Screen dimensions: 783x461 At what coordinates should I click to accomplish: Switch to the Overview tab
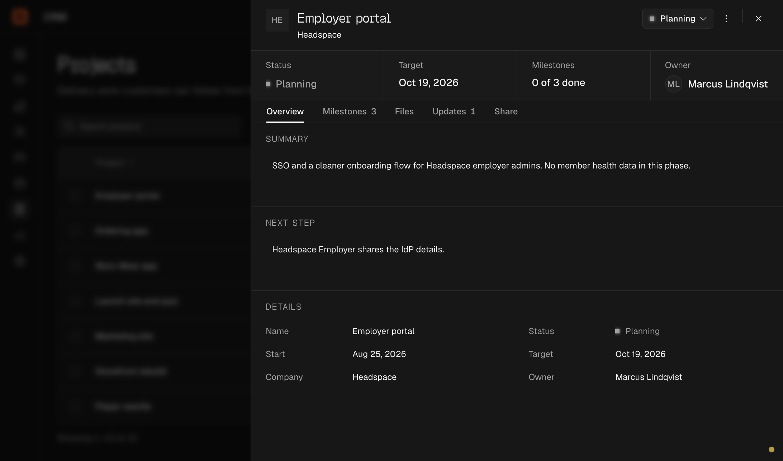tap(285, 111)
